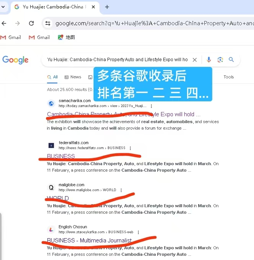
Task: Open more options for maliglobe.com result
Action: 121,190
